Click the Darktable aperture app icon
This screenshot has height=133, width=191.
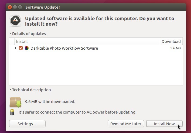tap(27, 48)
